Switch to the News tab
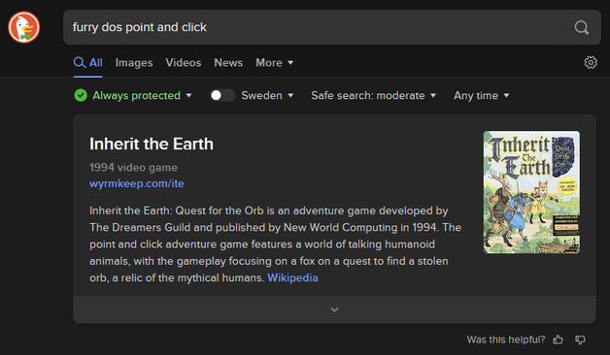Viewport: 610px width, 355px height. (x=228, y=62)
